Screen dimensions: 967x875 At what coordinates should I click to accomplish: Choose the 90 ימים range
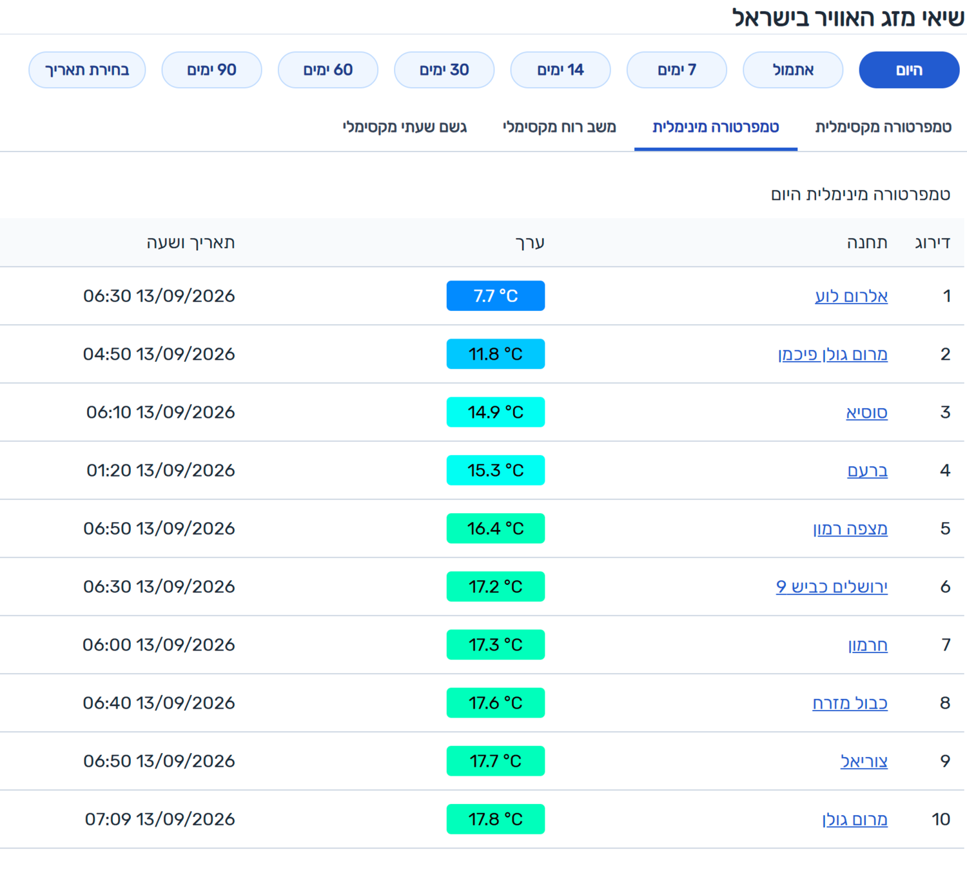pos(211,70)
